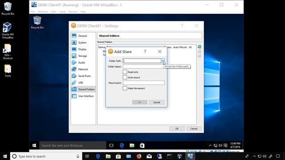Image resolution: width=285 pixels, height=160 pixels.
Task: Show hidden icons in the host system tray
Action: coord(254,156)
